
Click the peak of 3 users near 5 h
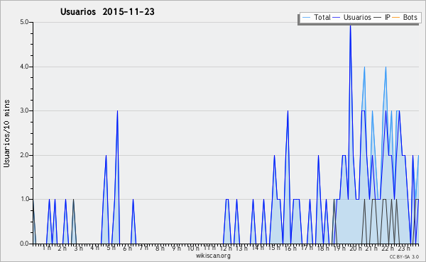point(117,110)
